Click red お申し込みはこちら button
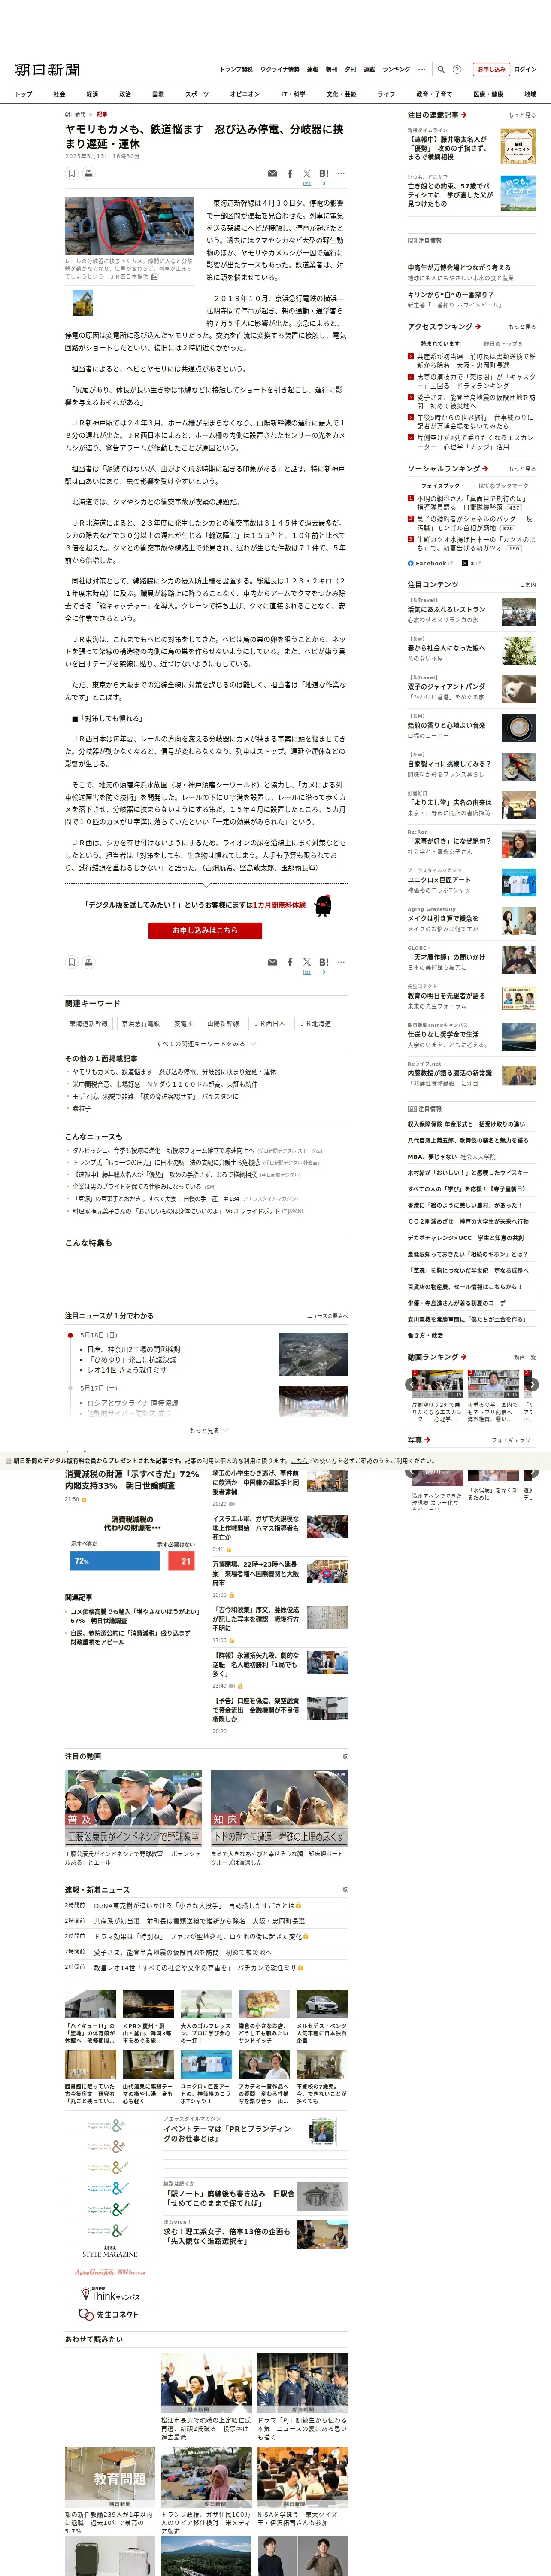 pos(205,930)
